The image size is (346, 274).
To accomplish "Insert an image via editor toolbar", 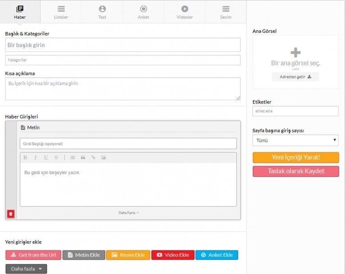I will click(104, 158).
